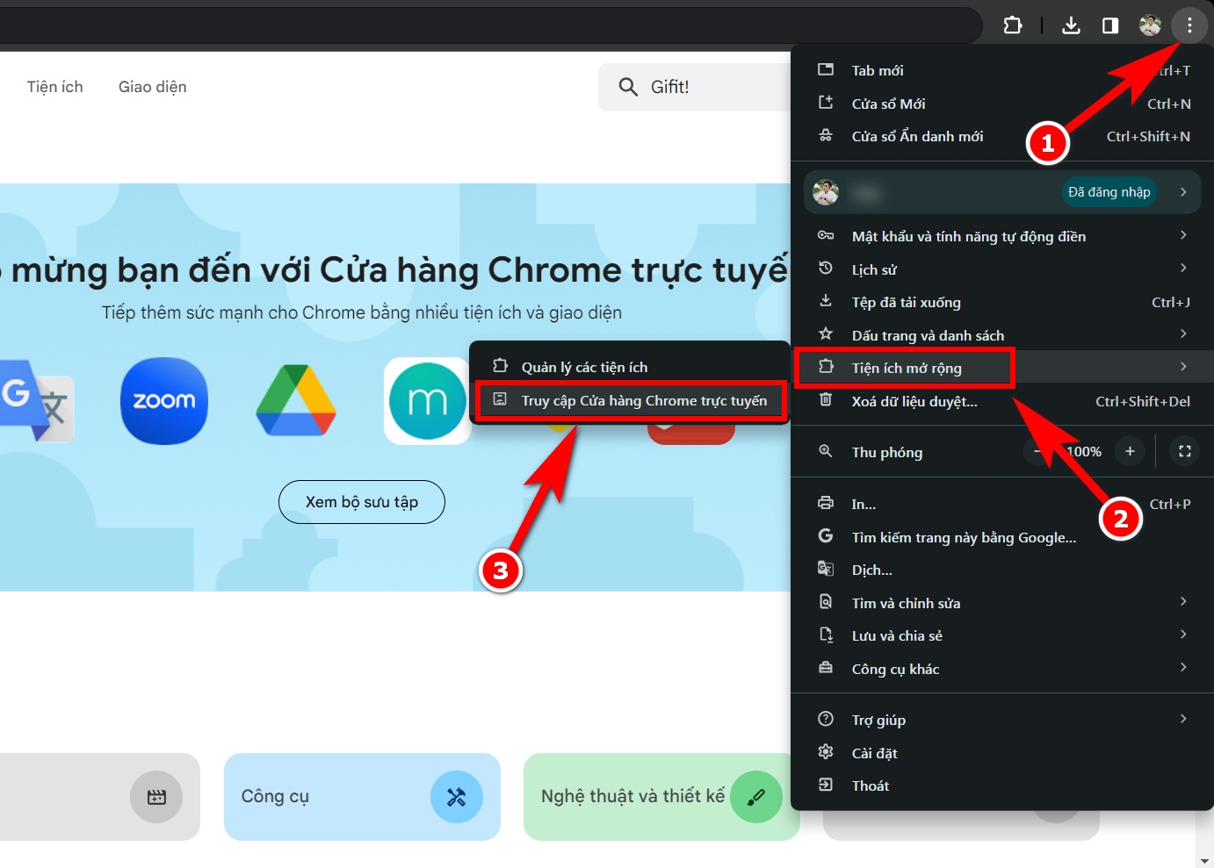
Task: Expand the Công cụ khác submenu chevron
Action: (1183, 668)
